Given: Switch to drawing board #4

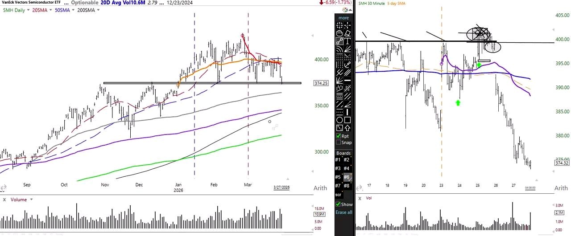Looking at the screenshot, I should point(347,168).
